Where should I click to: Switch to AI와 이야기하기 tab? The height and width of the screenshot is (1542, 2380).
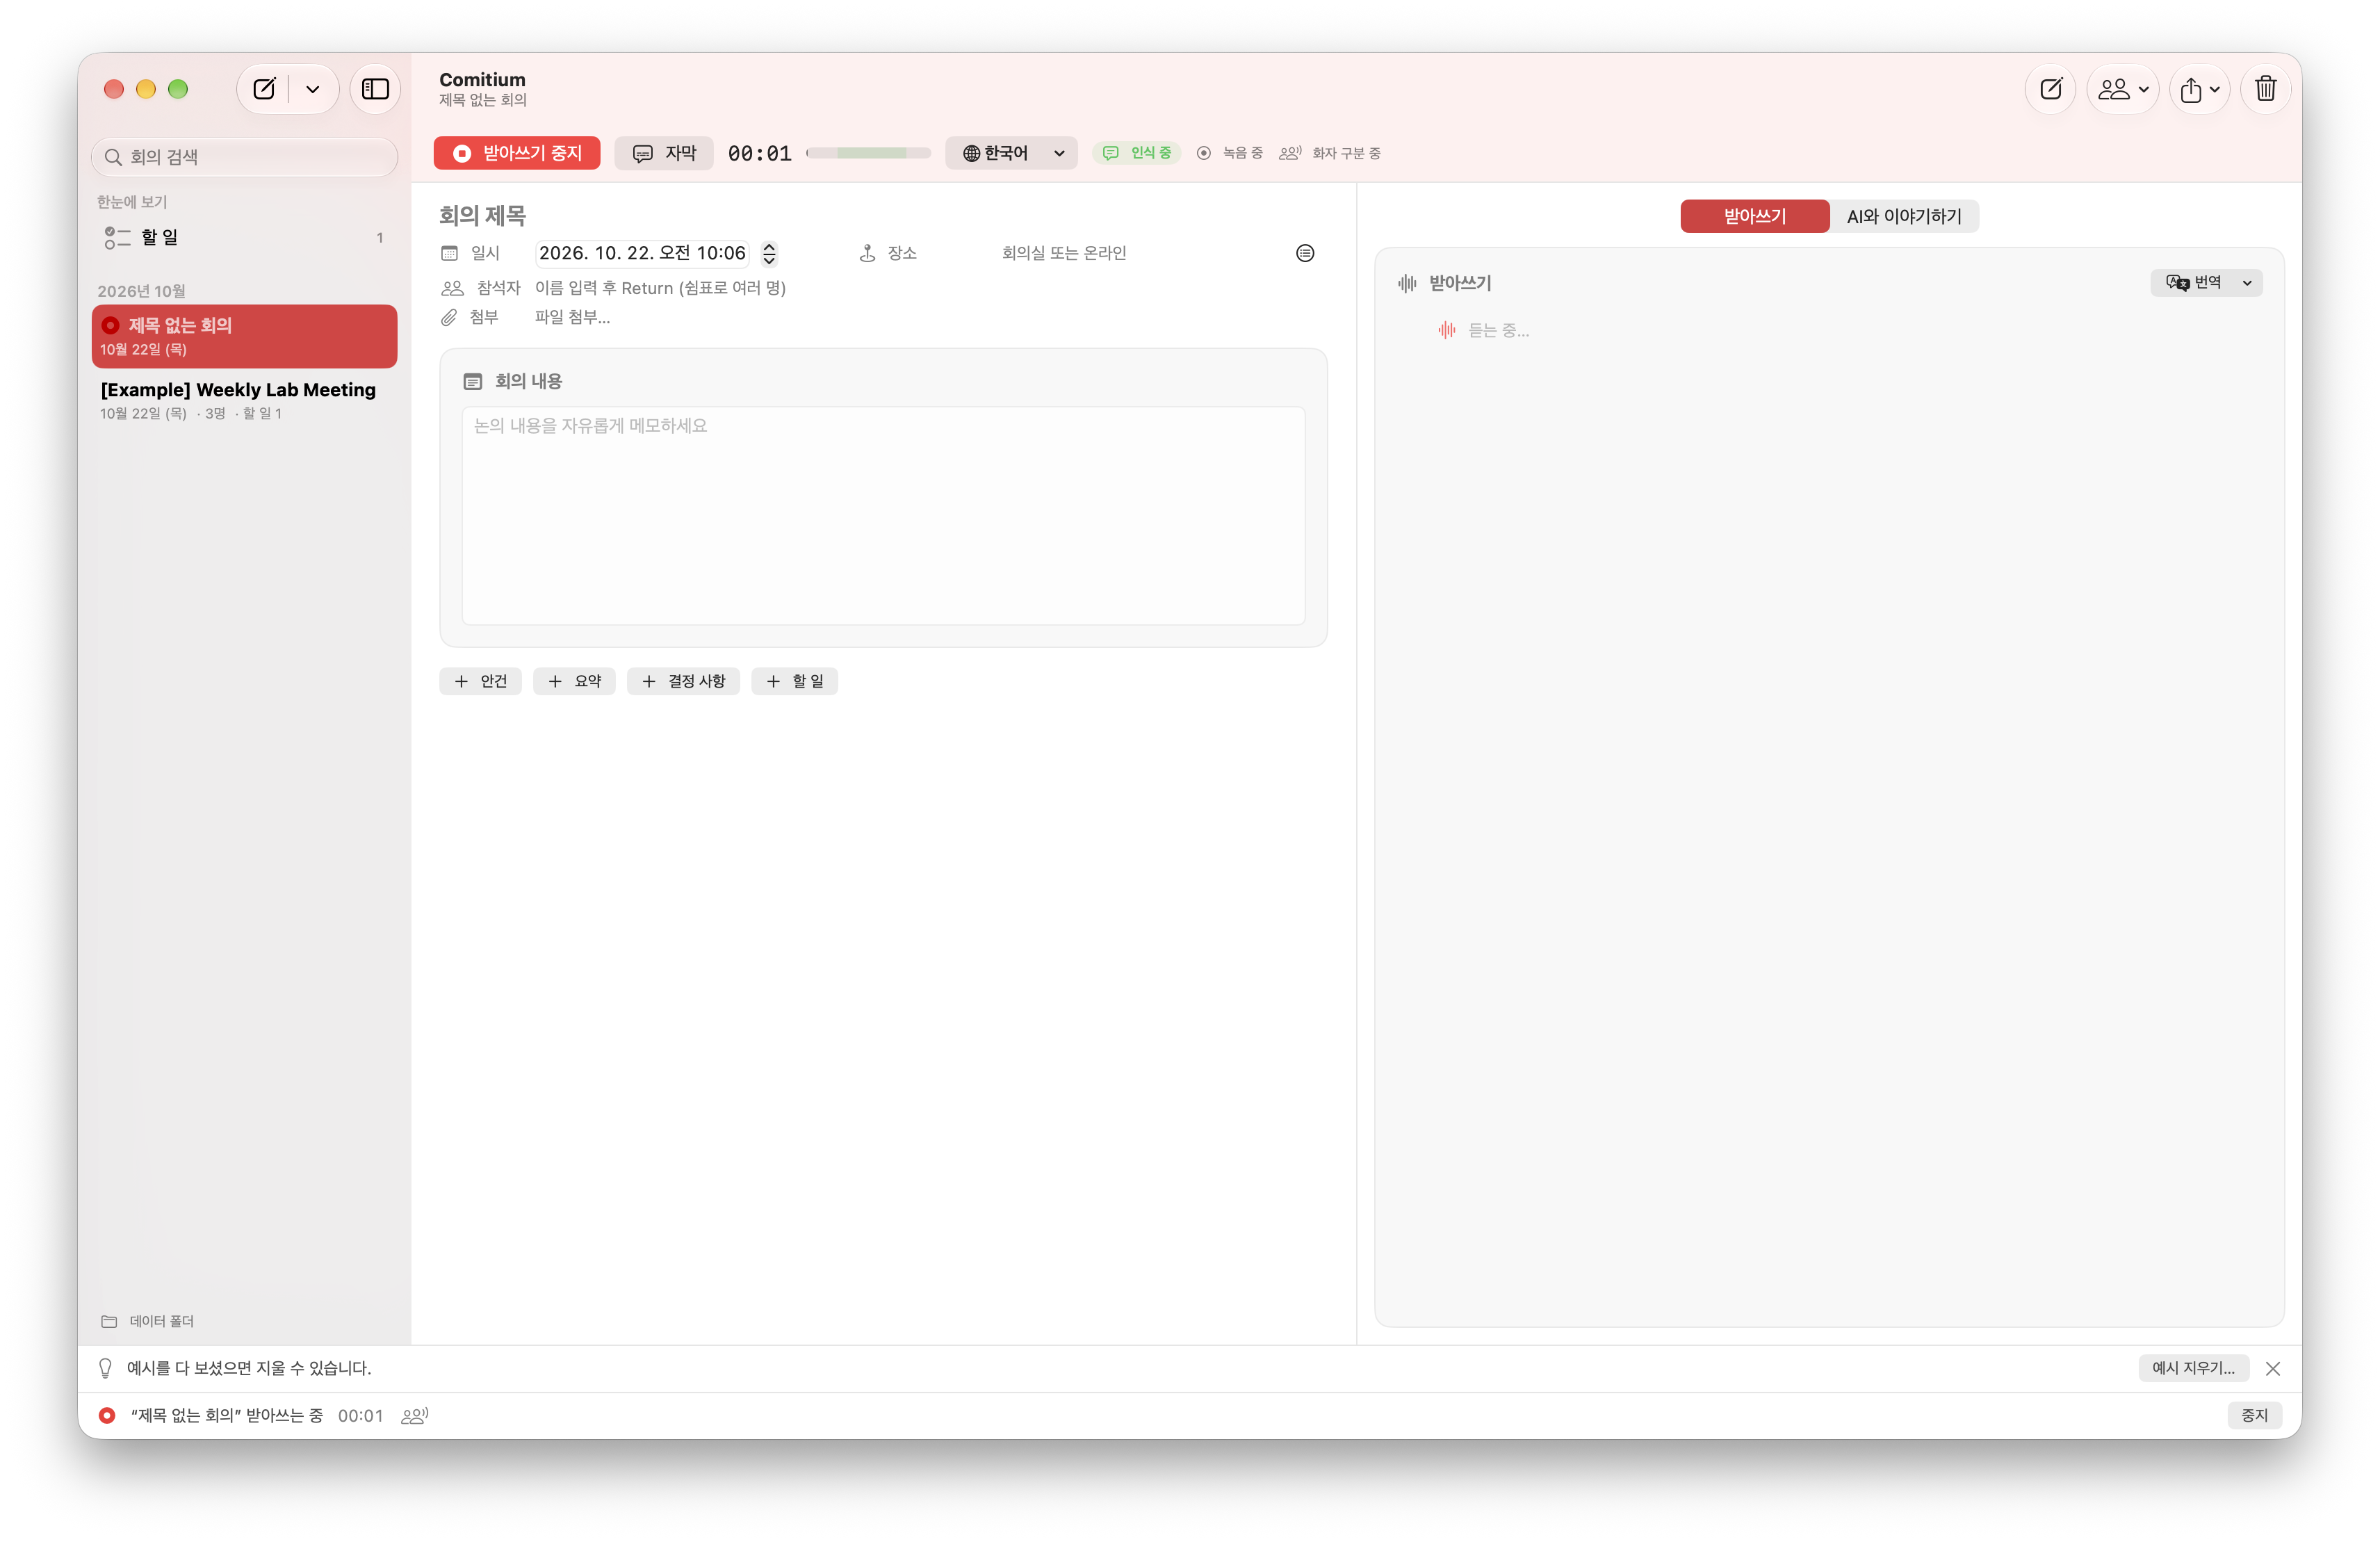(1903, 216)
